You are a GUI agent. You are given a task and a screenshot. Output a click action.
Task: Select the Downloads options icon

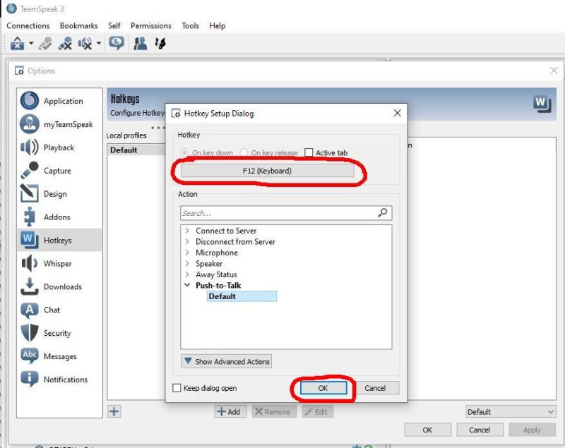tap(30, 286)
